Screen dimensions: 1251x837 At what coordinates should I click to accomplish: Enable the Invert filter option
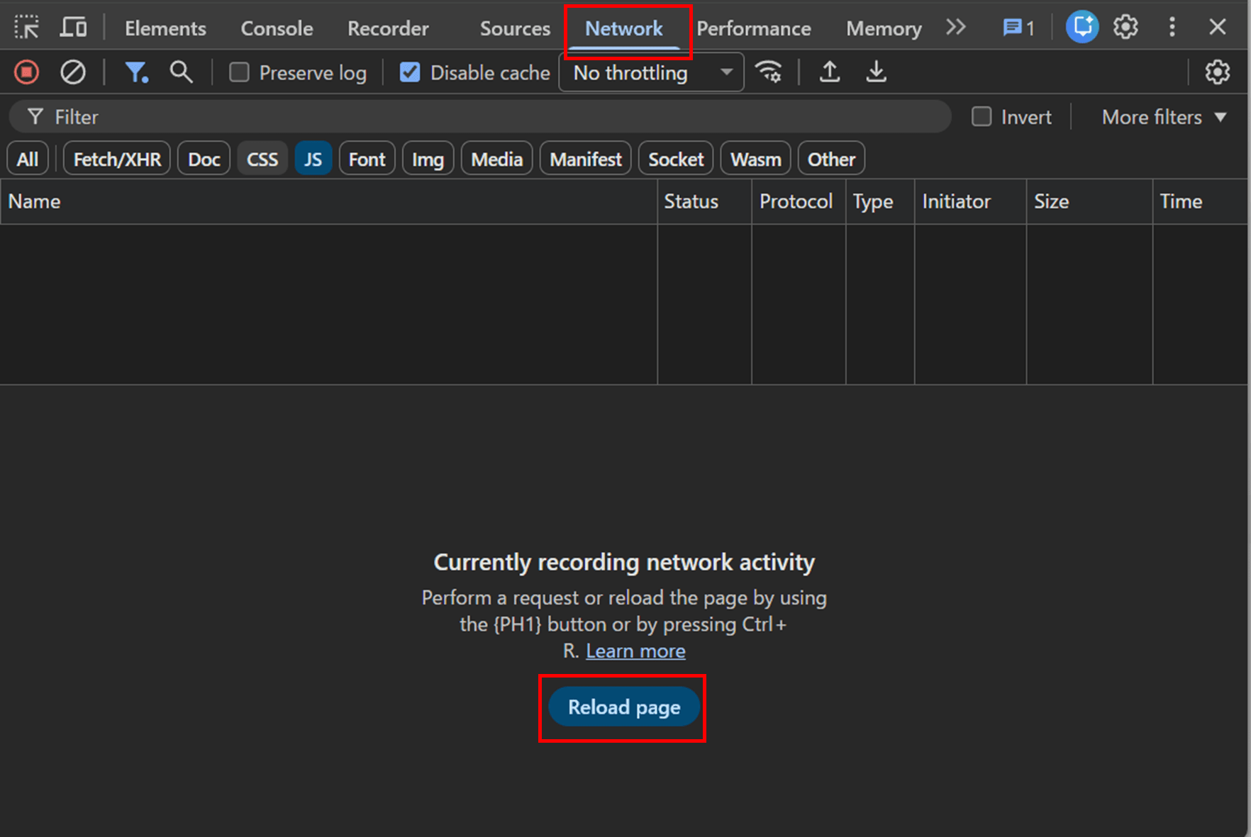click(983, 116)
